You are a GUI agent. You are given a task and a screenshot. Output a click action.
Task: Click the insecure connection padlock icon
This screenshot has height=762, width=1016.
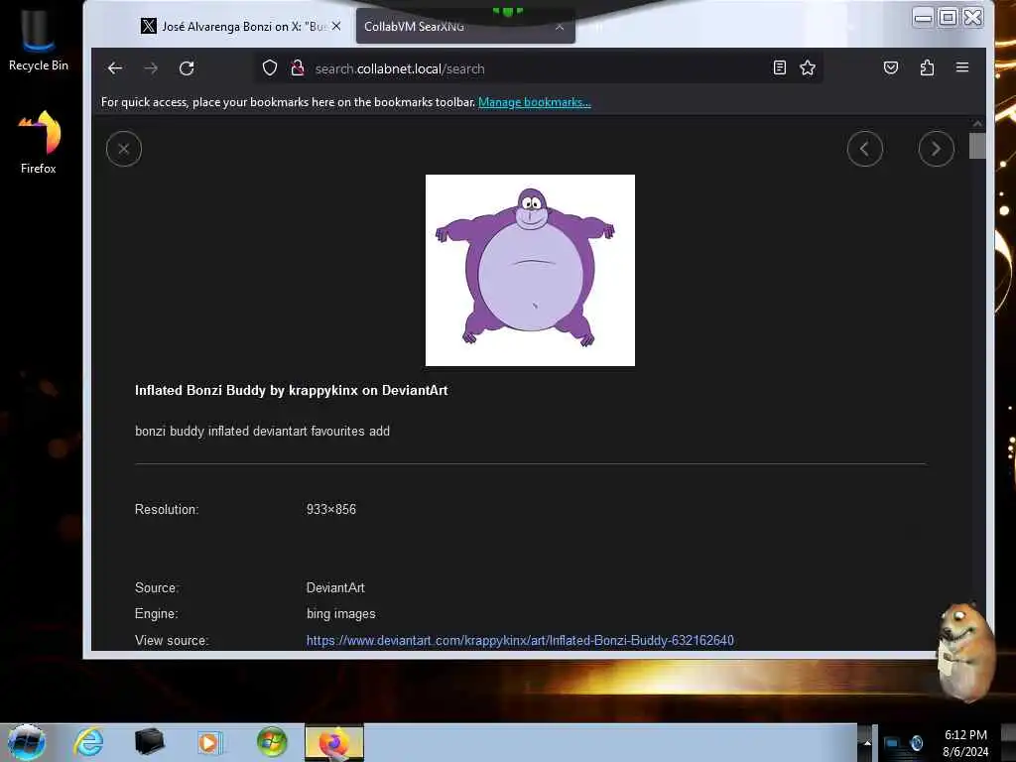[x=298, y=68]
